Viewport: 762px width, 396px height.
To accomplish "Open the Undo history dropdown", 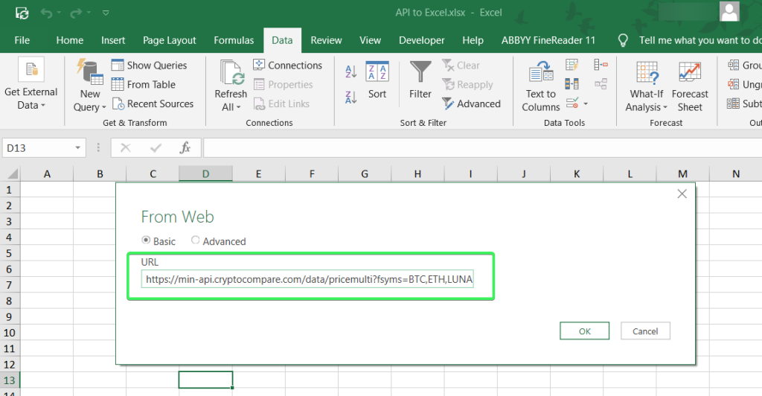I will click(60, 13).
